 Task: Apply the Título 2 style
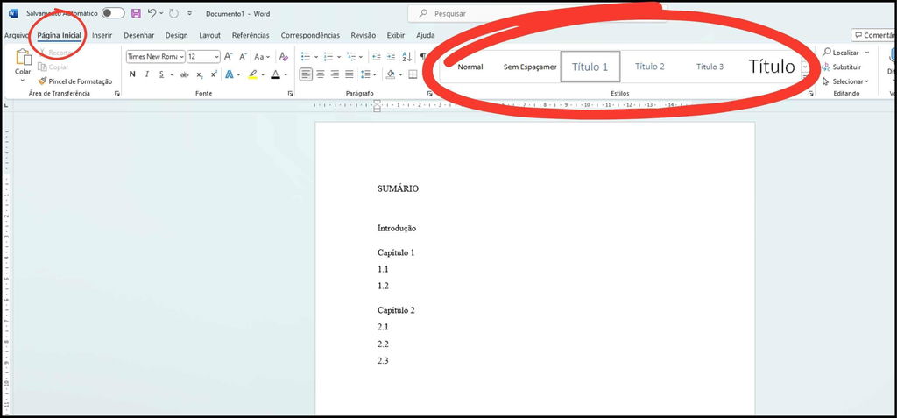point(650,67)
